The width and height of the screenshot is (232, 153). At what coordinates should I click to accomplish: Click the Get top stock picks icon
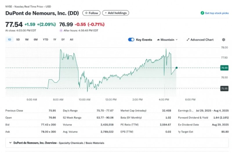click(202, 13)
